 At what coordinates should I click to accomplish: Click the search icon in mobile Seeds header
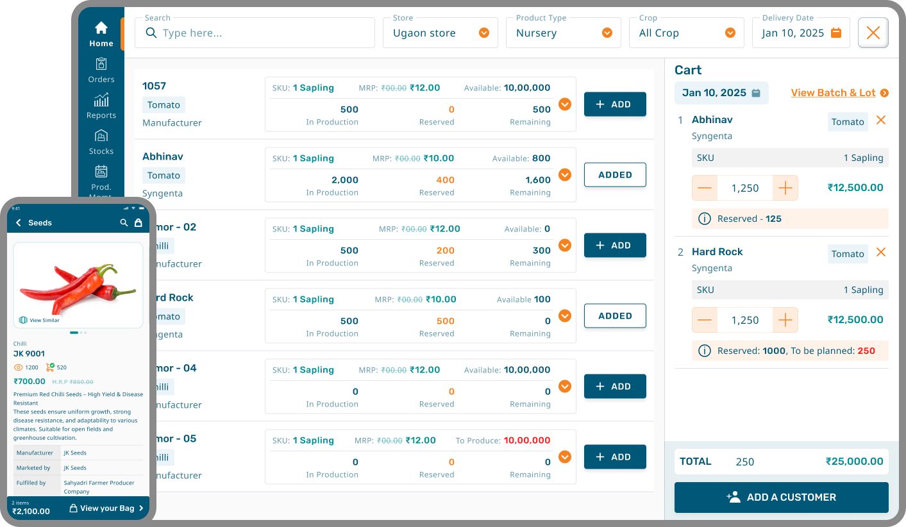coord(124,222)
